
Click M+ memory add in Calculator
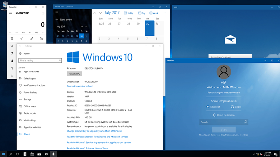(23, 32)
